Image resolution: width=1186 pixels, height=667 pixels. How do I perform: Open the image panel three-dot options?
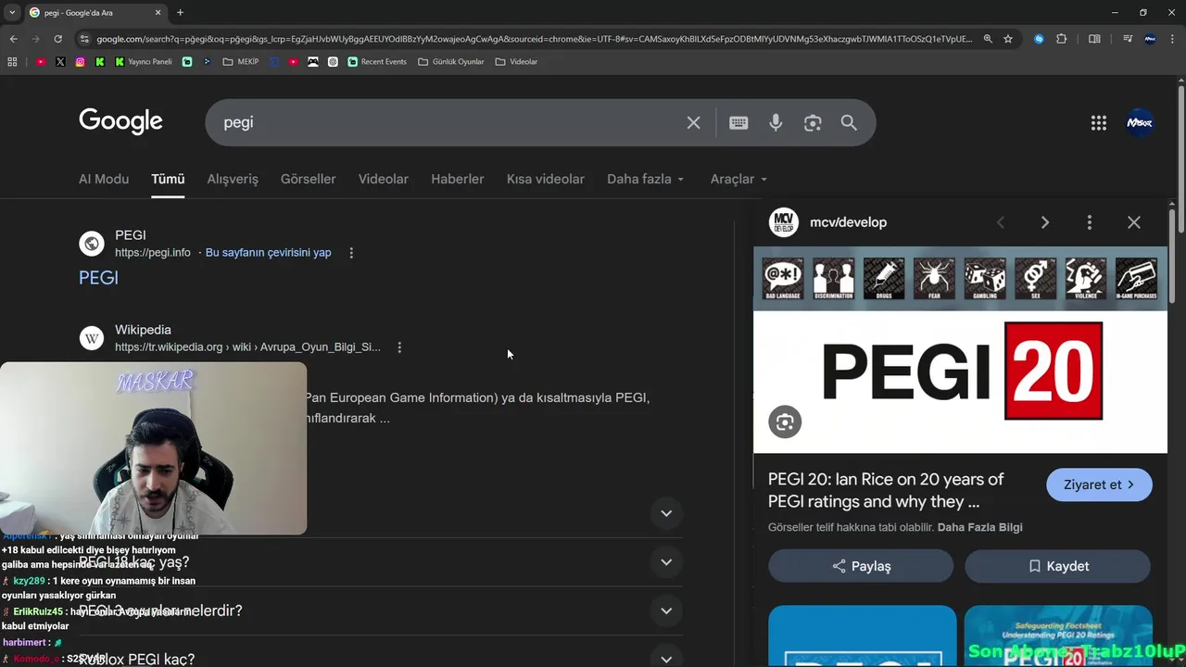point(1090,222)
